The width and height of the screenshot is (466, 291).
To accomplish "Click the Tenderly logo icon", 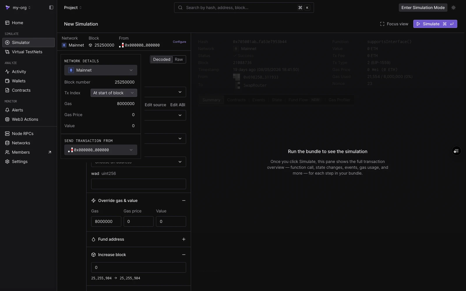I will coord(8,8).
